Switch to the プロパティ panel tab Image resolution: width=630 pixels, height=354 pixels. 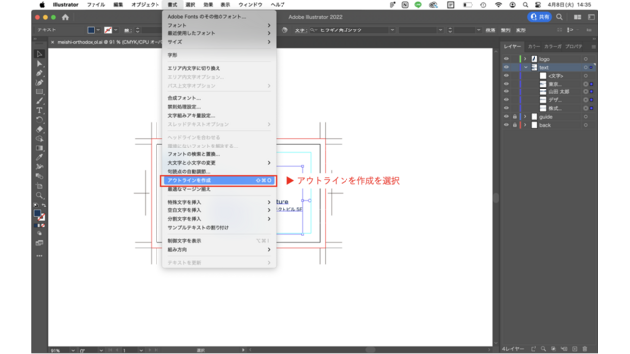click(574, 47)
